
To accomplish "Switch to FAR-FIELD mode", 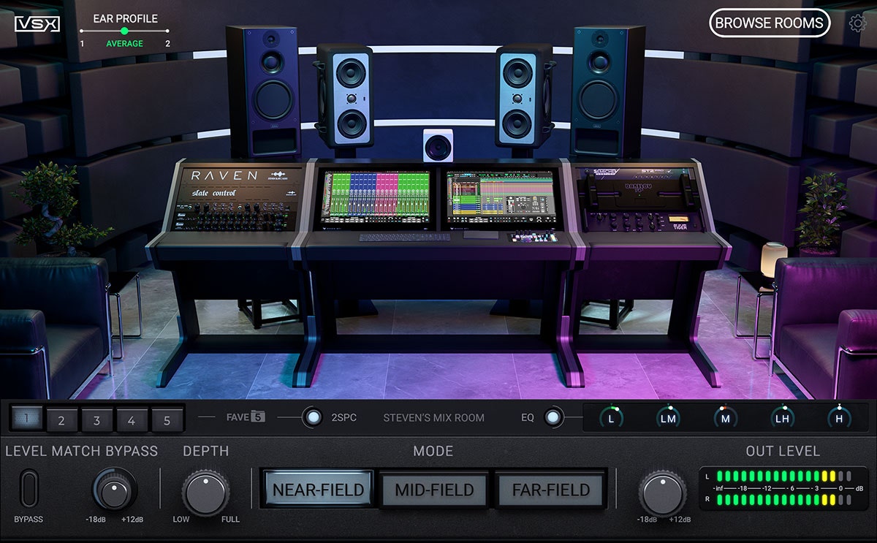I will pos(550,489).
